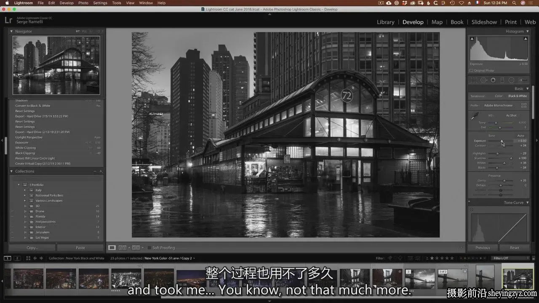This screenshot has width=539, height=303.
Task: Toggle shadow clipping indicator in histogram
Action: pyautogui.click(x=472, y=39)
